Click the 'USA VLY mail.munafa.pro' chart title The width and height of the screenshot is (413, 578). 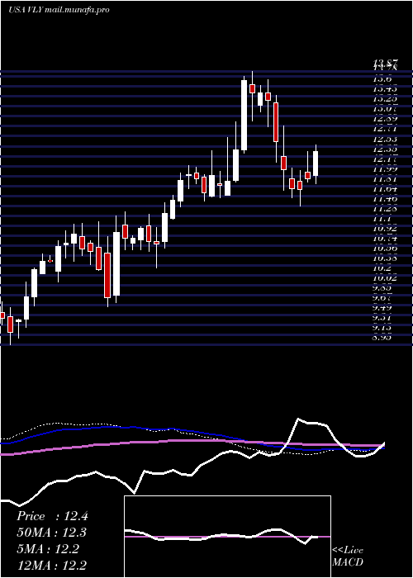tap(59, 10)
